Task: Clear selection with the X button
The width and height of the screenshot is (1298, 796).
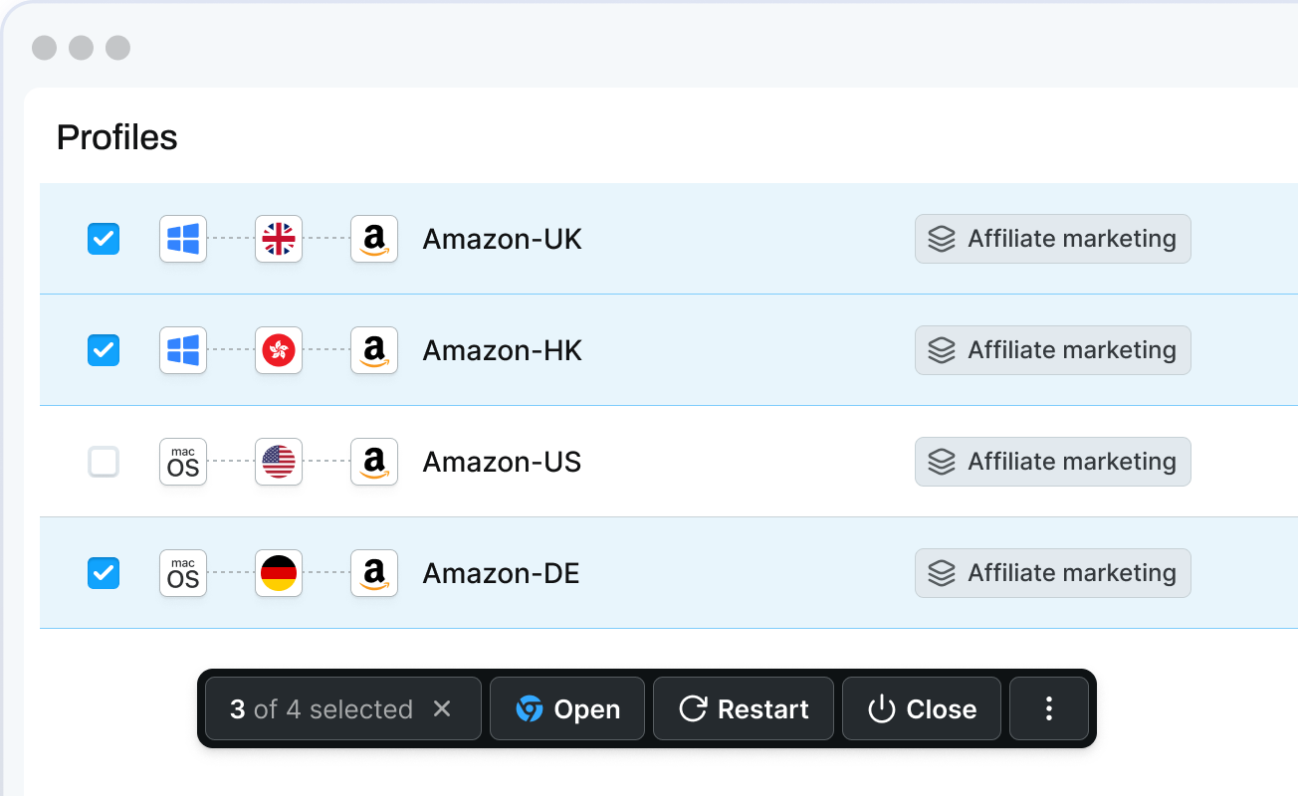Action: point(443,708)
